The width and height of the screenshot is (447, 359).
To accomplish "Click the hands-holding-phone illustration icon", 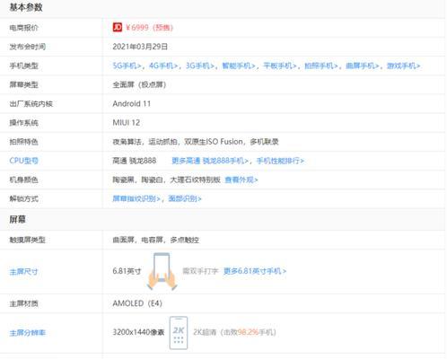I will click(x=162, y=272).
